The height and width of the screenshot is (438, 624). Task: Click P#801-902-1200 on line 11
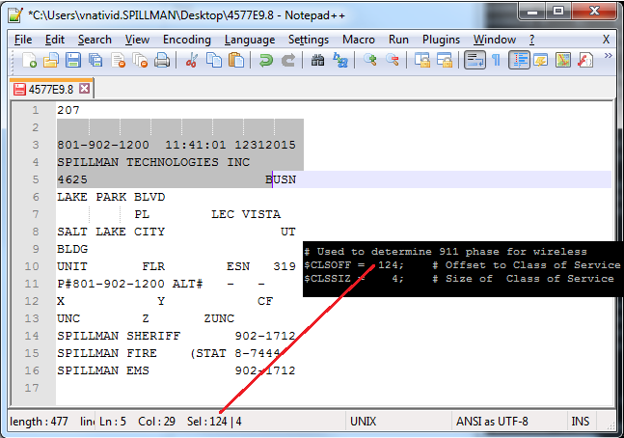tap(111, 284)
